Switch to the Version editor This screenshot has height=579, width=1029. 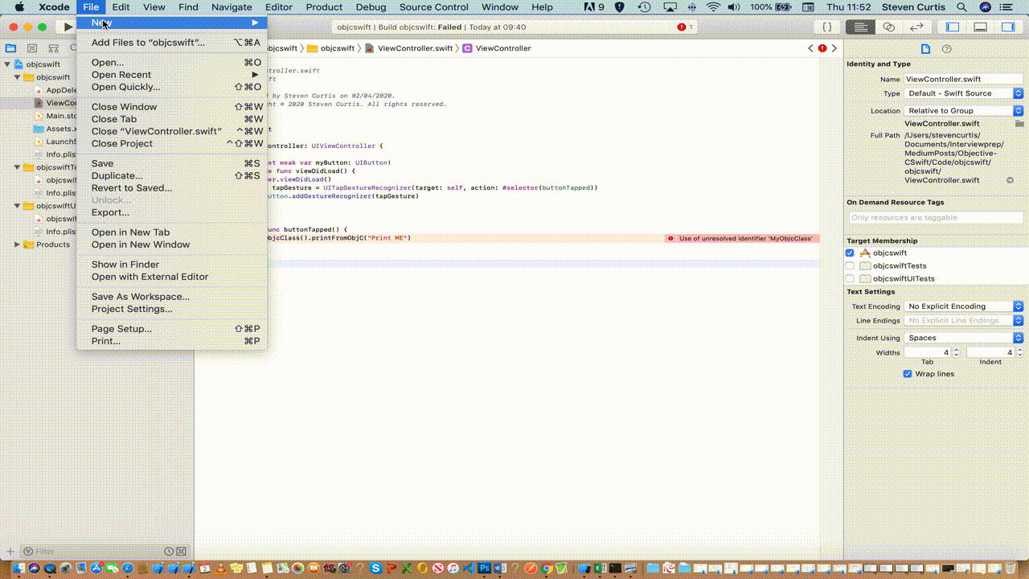tap(916, 27)
